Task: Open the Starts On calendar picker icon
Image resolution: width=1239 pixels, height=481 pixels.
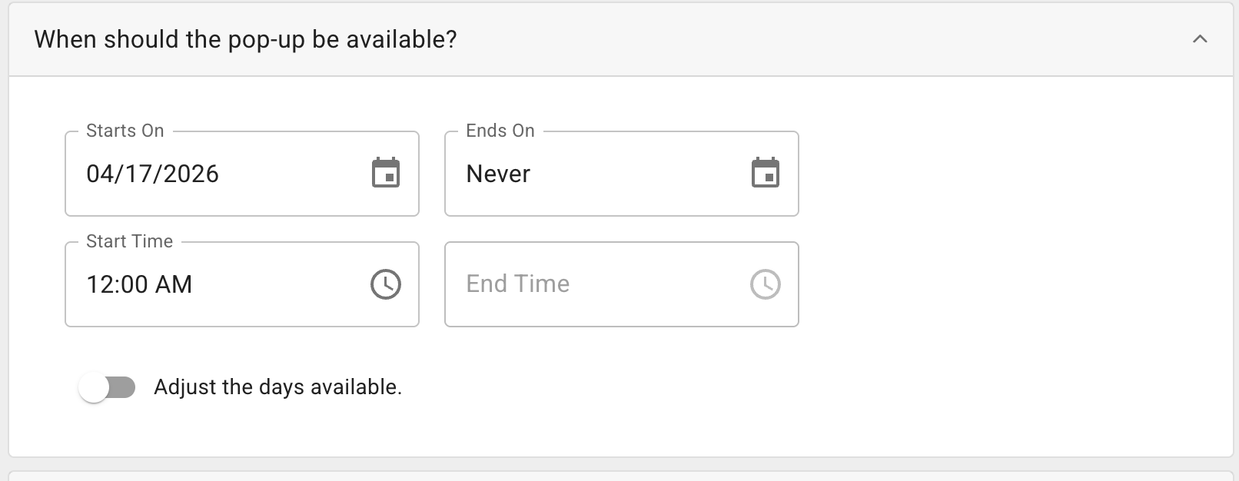Action: [x=386, y=173]
